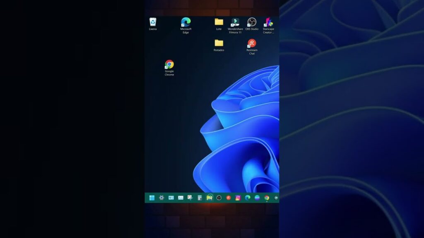Open Settings gear in taskbar
Screen dimensions: 424x238
click(161, 198)
